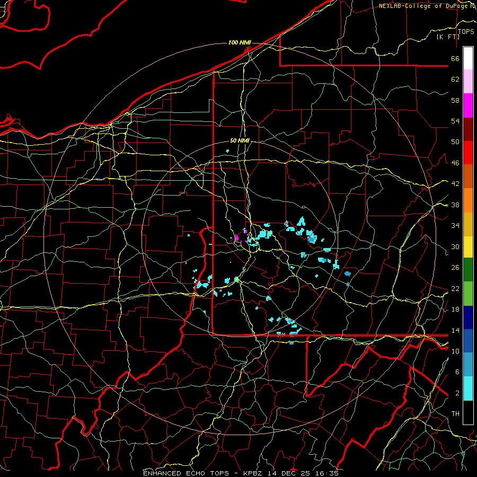Click the 16:35 timestamp in caption

(x=327, y=473)
